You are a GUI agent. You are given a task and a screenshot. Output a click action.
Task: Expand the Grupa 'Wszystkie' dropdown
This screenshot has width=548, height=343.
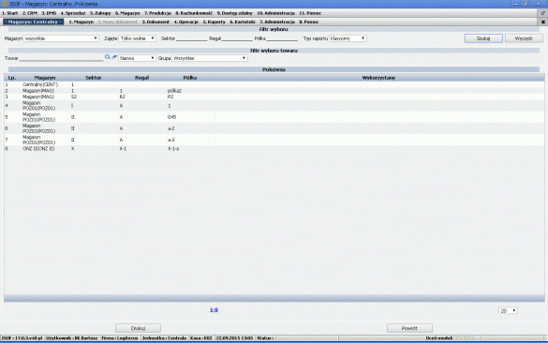pyautogui.click(x=210, y=58)
